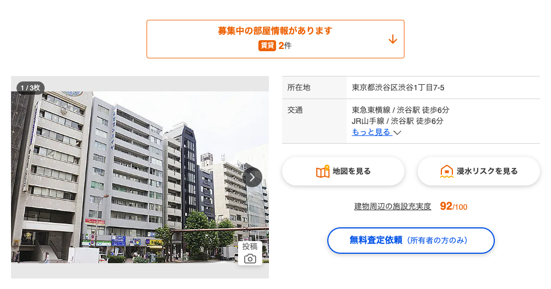The height and width of the screenshot is (289, 551).
Task: Click the building photo thumbnail
Action: (140, 177)
